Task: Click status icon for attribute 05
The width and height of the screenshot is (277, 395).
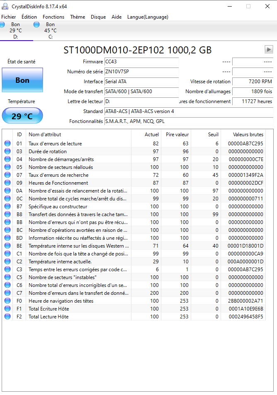Action: point(7,167)
